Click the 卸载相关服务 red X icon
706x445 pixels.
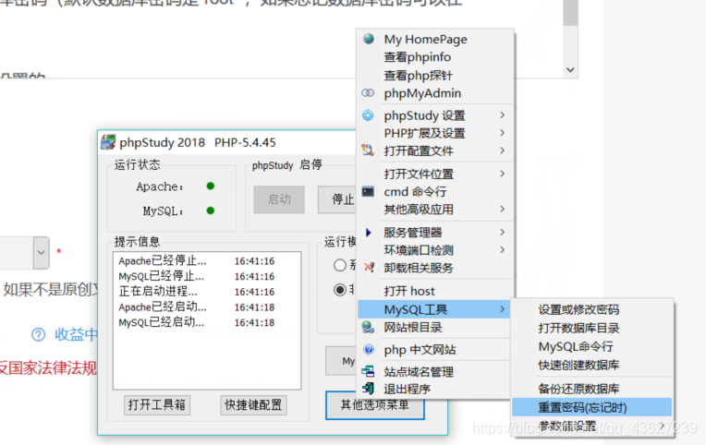tap(369, 267)
